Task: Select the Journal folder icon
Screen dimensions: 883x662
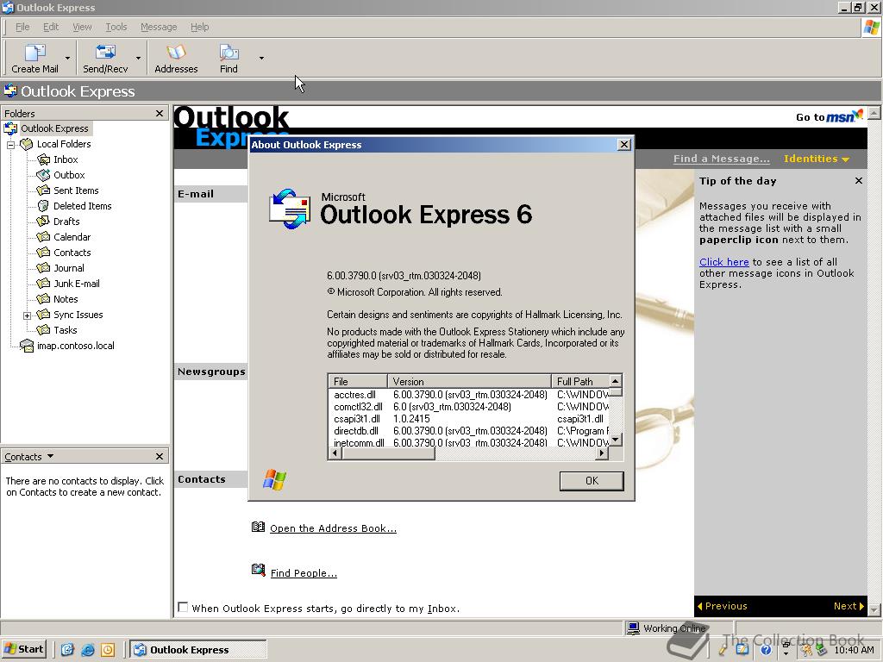Action: (x=43, y=268)
